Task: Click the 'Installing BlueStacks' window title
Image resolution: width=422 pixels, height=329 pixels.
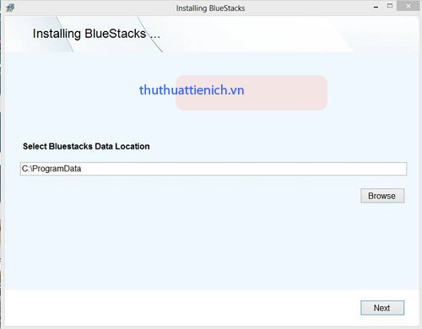Action: pos(210,8)
